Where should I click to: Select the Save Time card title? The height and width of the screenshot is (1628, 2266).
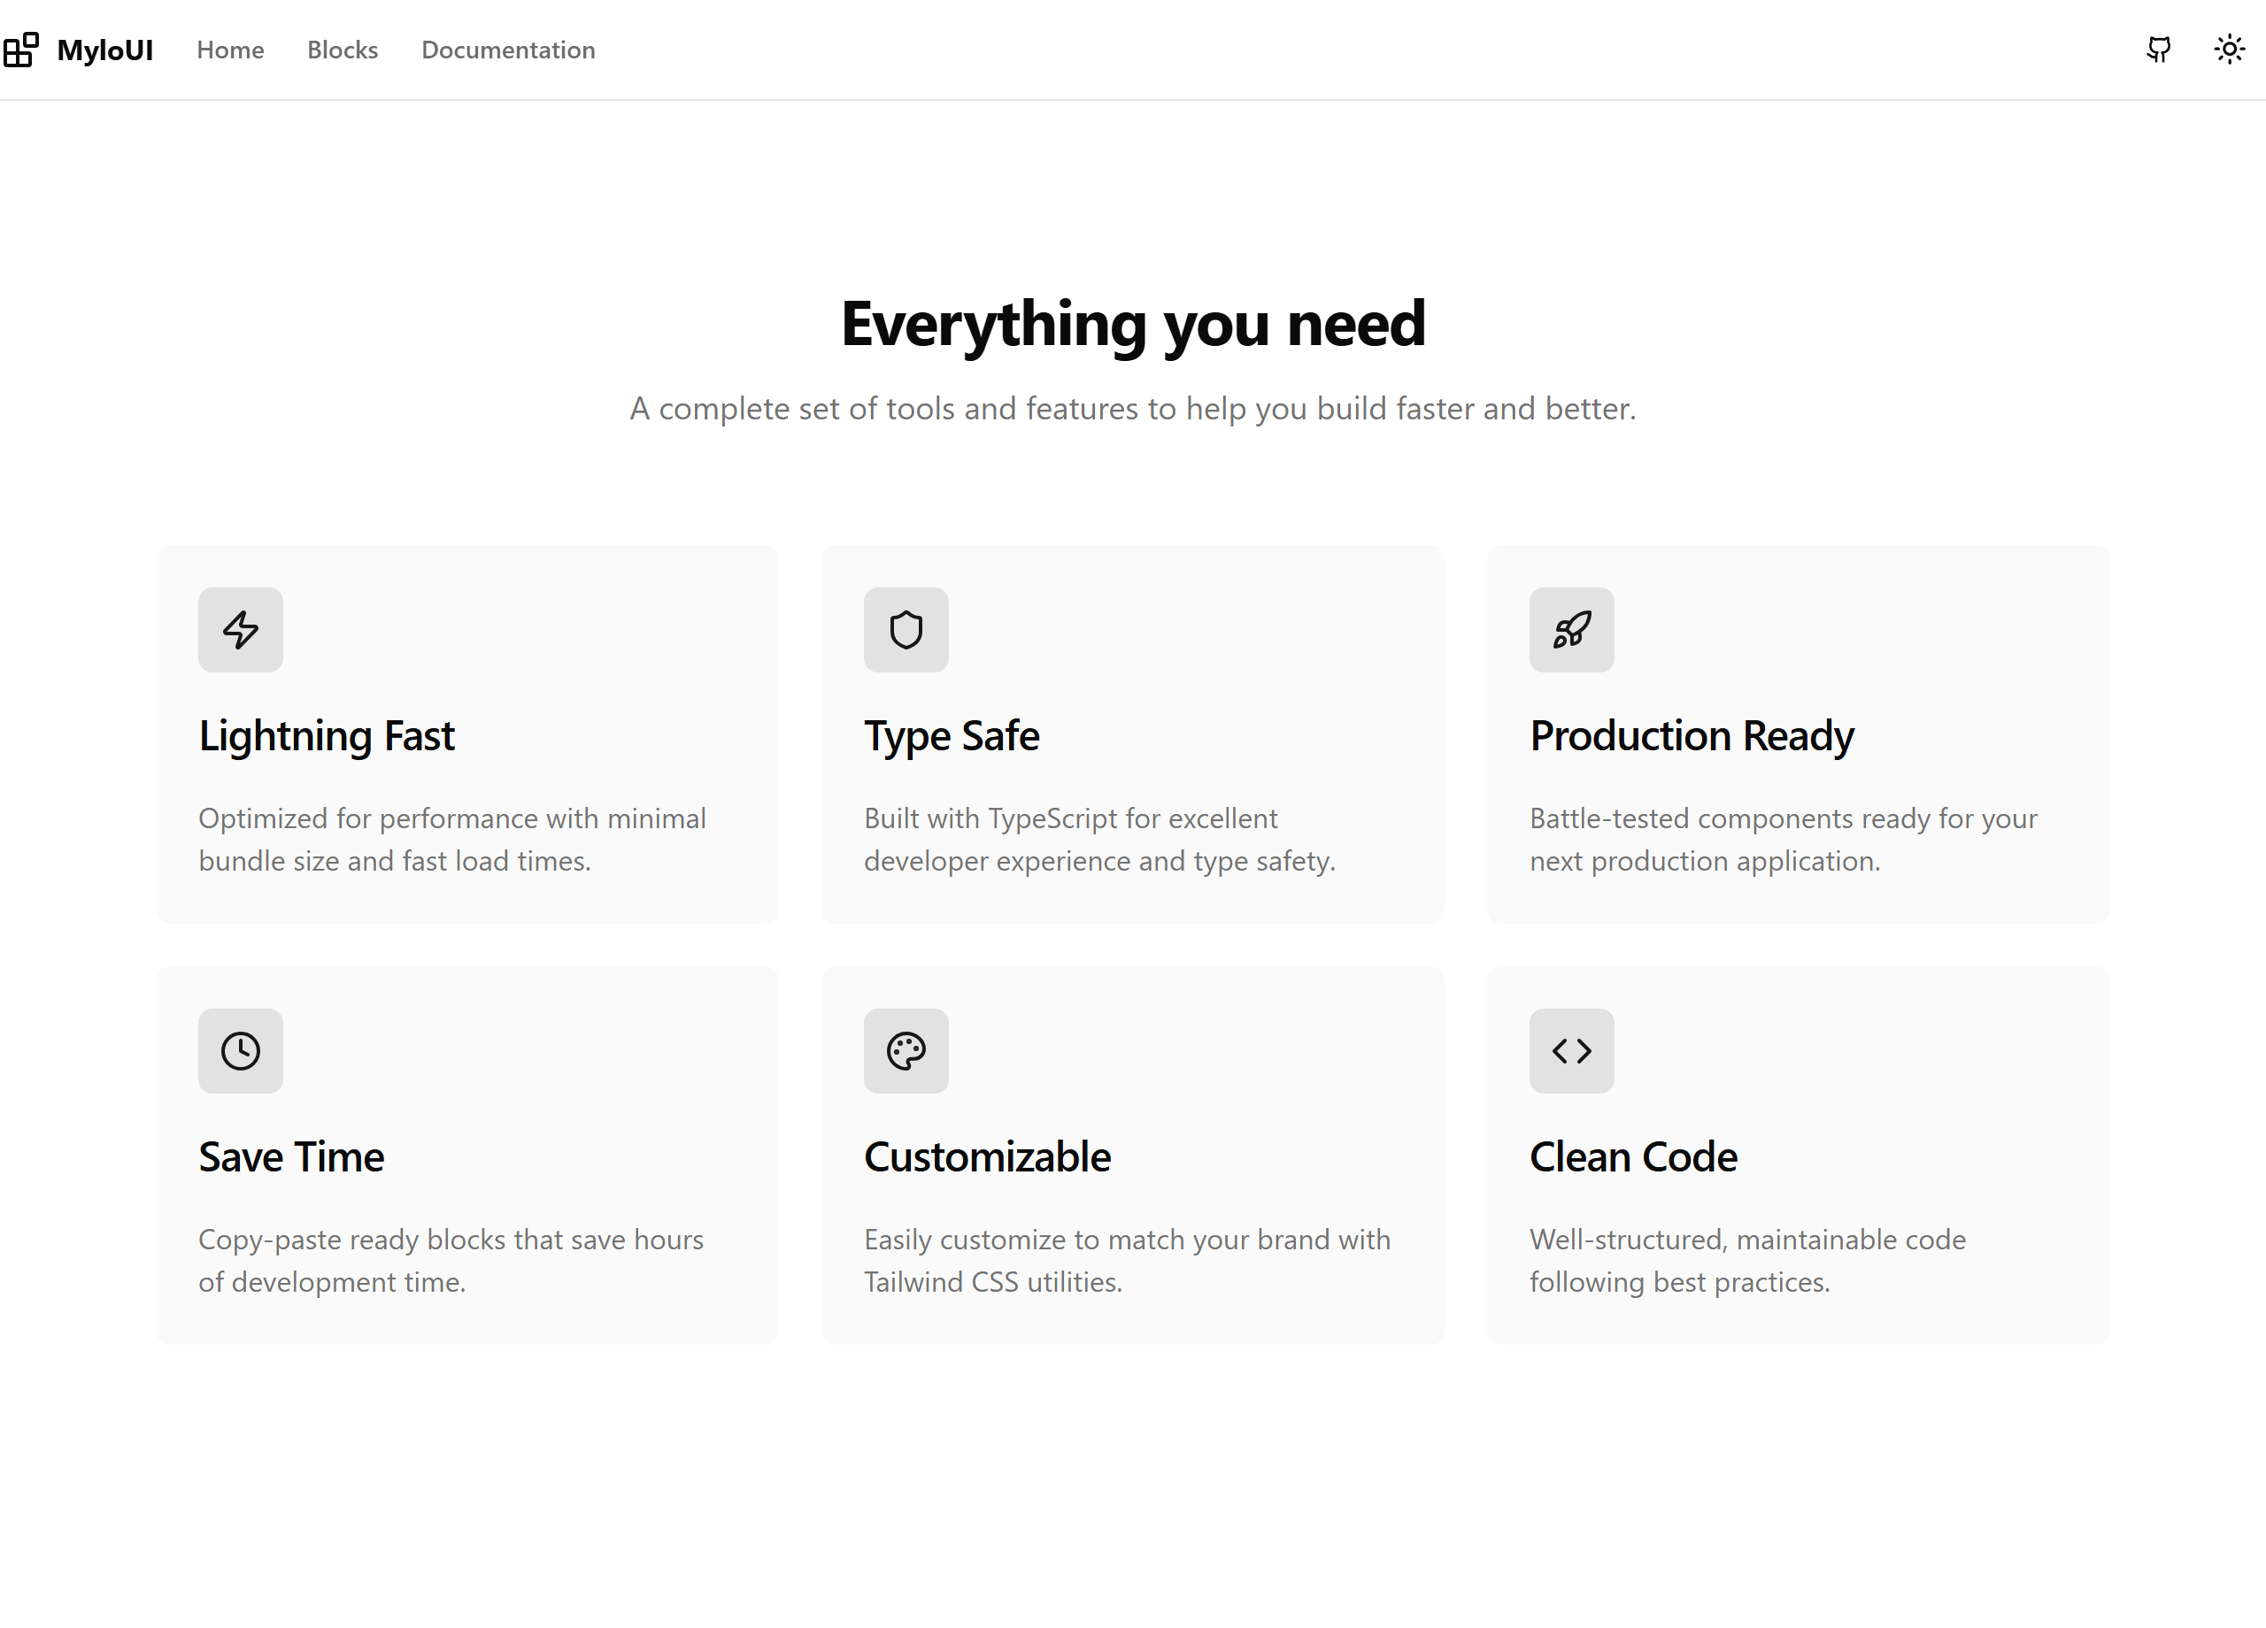click(x=292, y=1156)
